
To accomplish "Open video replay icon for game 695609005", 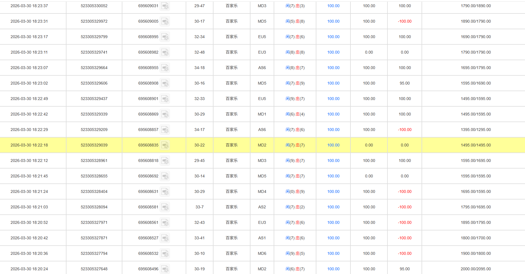I will pos(165,21).
